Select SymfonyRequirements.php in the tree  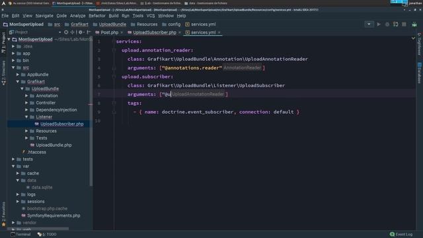coord(54,216)
